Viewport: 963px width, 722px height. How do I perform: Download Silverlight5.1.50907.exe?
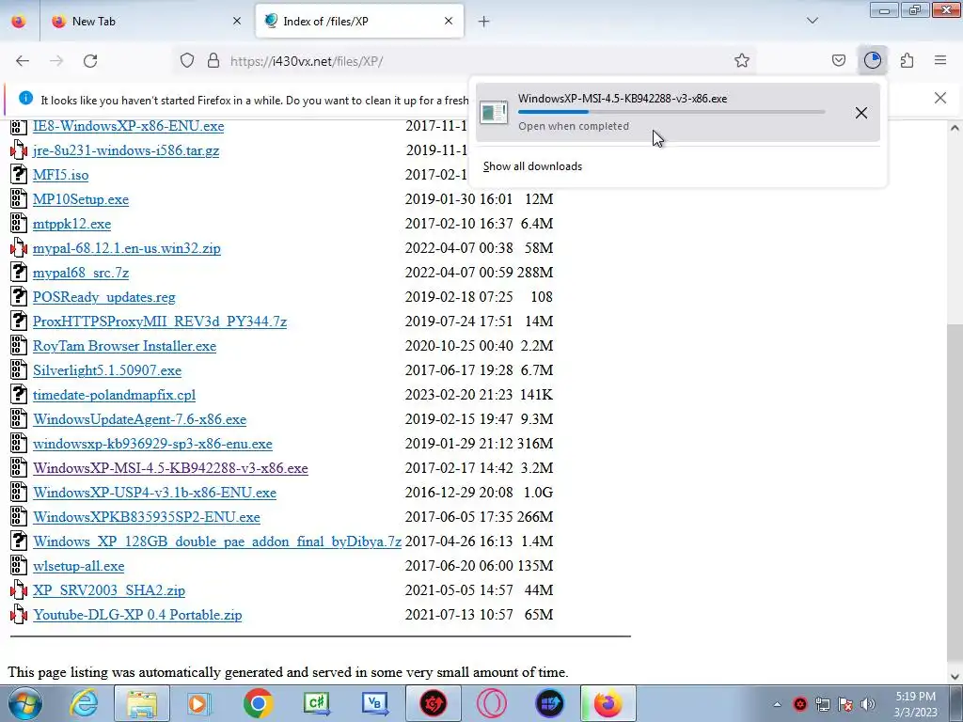[107, 370]
